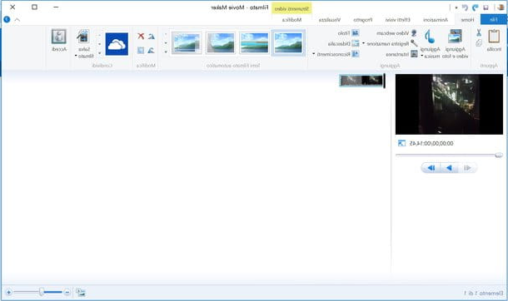Click full screen preview icon beside timecode
This screenshot has height=301, width=508.
click(x=401, y=143)
